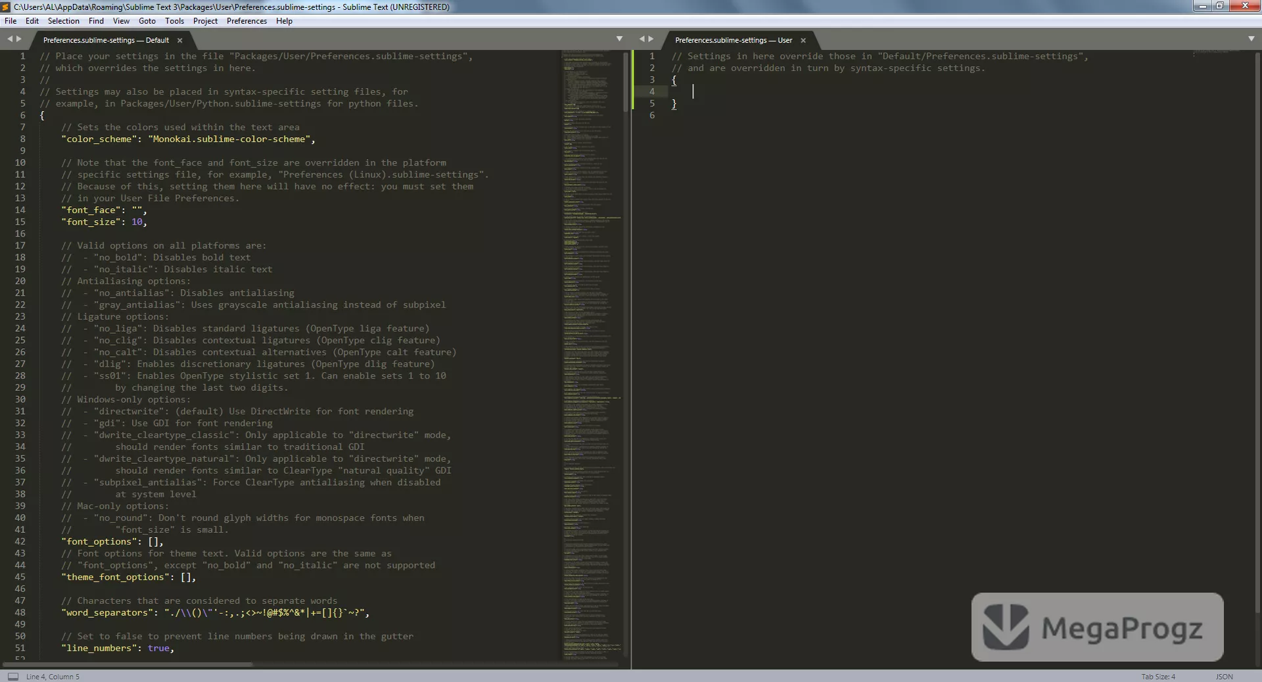Click line number 6 in right gutter
Viewport: 1262px width, 682px height.
click(x=652, y=116)
